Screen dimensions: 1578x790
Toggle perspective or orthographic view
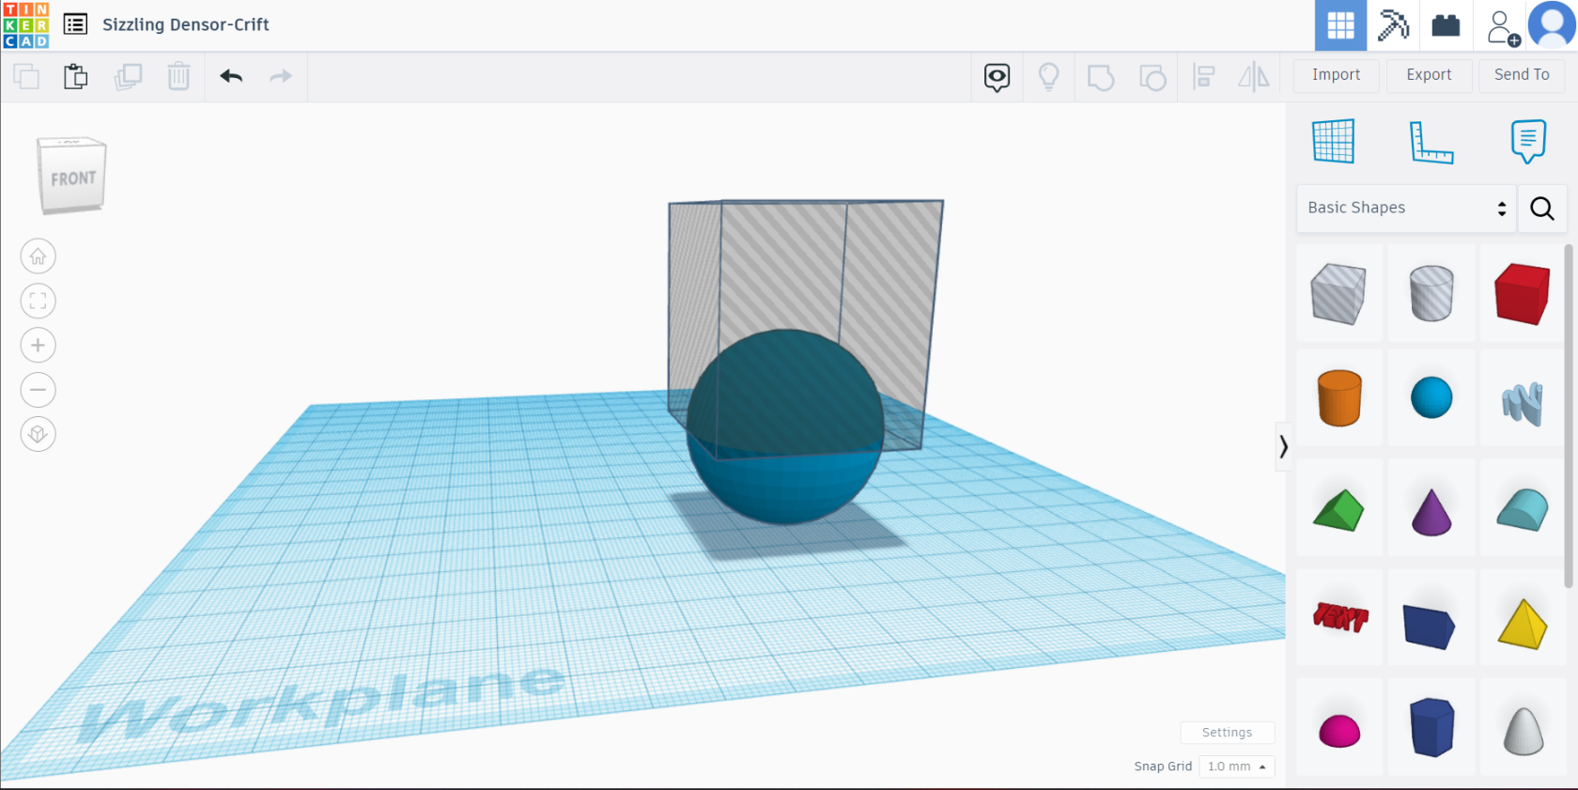click(x=38, y=434)
